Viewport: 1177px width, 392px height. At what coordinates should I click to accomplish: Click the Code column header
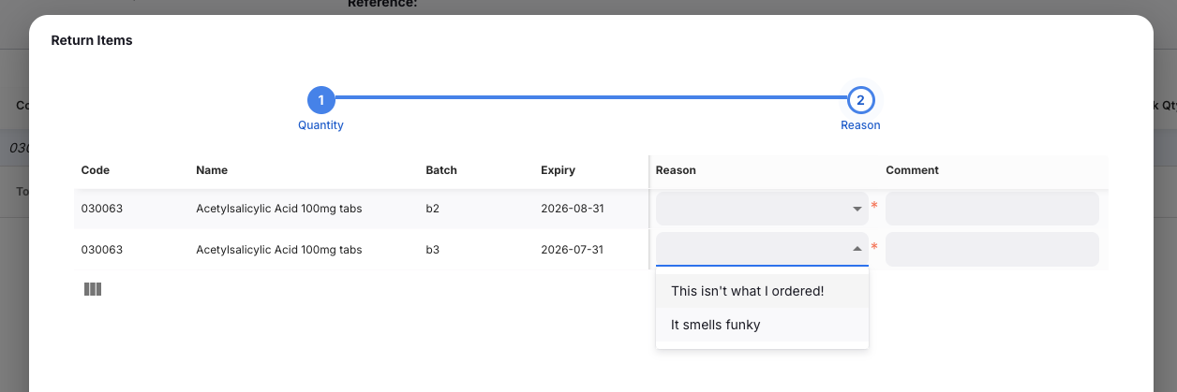[x=96, y=170]
